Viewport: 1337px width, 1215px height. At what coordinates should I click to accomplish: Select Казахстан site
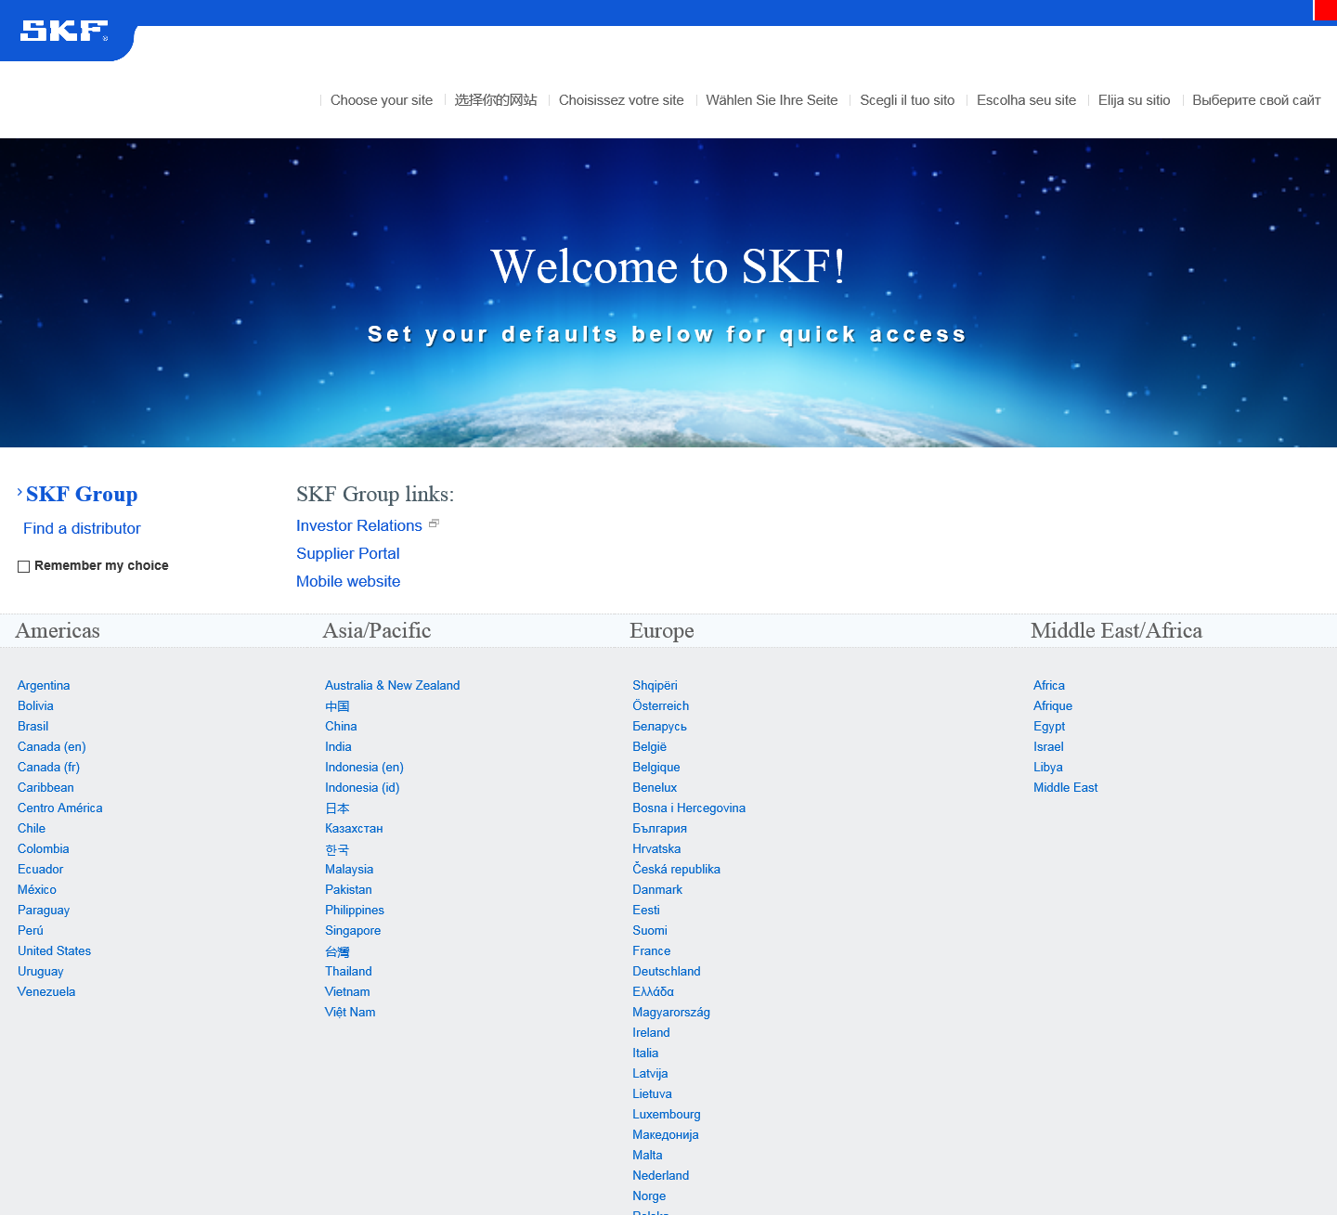coord(354,828)
